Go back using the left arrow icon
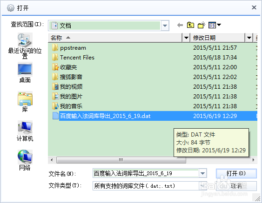 point(180,25)
